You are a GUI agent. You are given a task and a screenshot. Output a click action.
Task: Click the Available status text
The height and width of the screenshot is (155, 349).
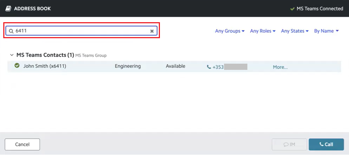pos(175,66)
